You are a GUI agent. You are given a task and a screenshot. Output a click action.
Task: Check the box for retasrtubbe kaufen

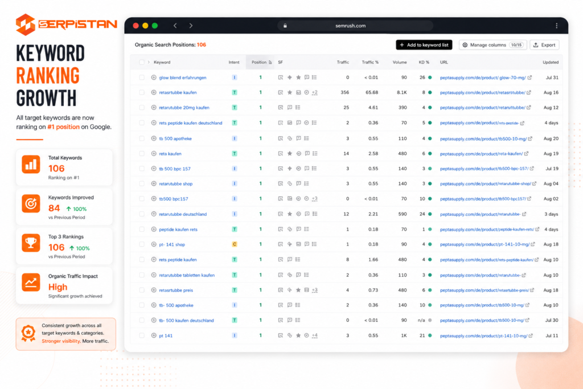[142, 92]
